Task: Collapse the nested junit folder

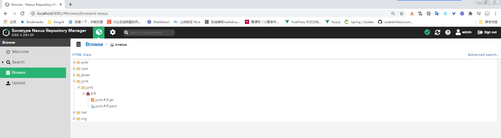Action: coord(79,87)
